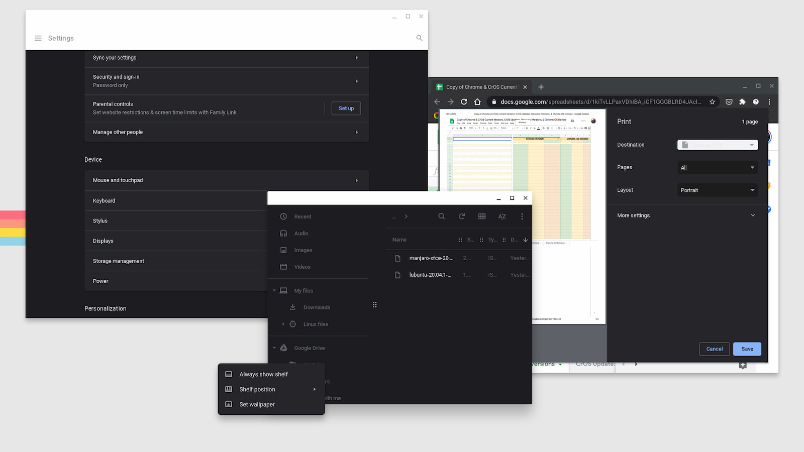Sort files by Name column header
Image resolution: width=804 pixels, height=452 pixels.
point(399,240)
